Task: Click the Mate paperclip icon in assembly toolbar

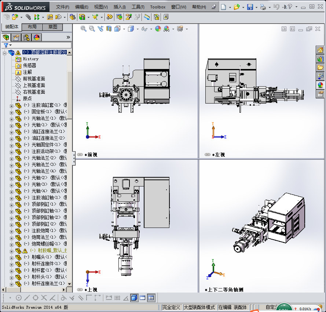Action: [28, 17]
